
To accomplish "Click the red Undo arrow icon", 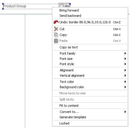I will (56, 22).
